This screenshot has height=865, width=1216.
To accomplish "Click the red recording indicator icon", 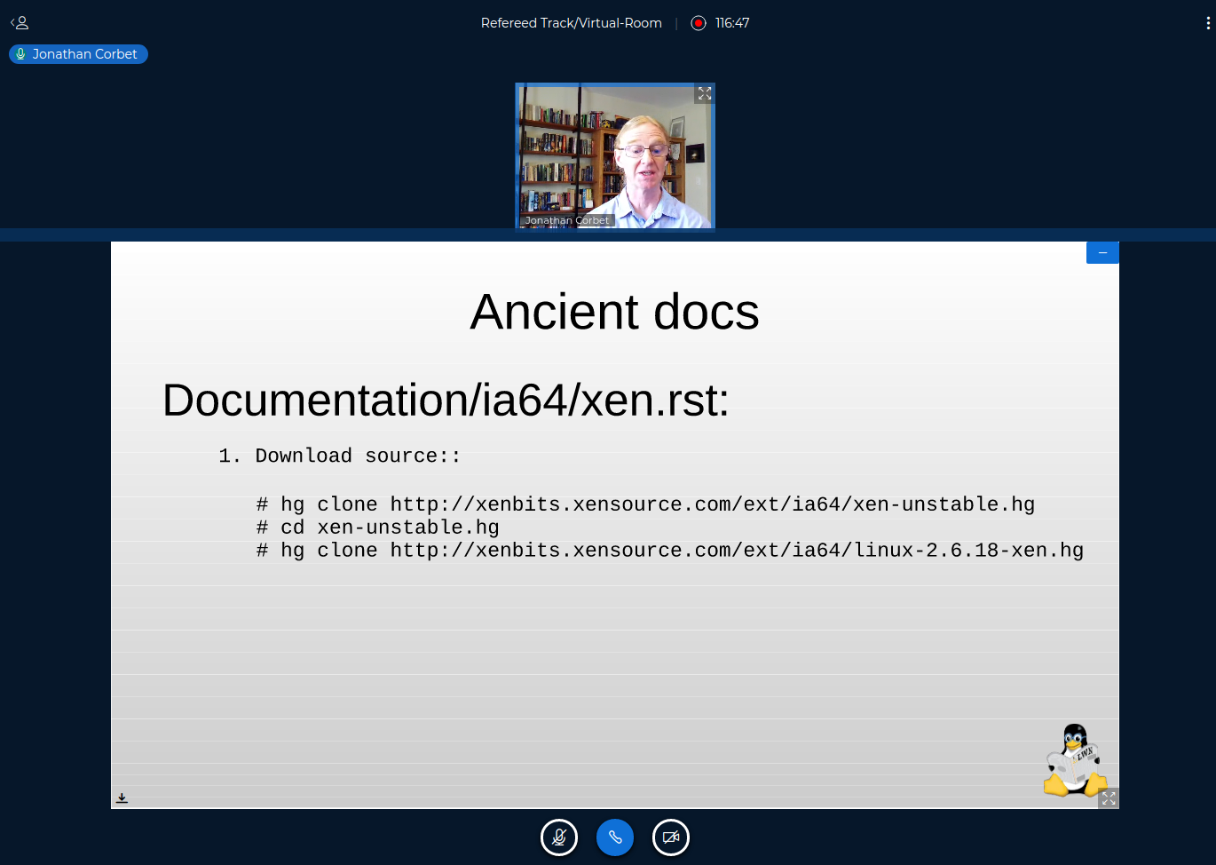I will (x=699, y=23).
